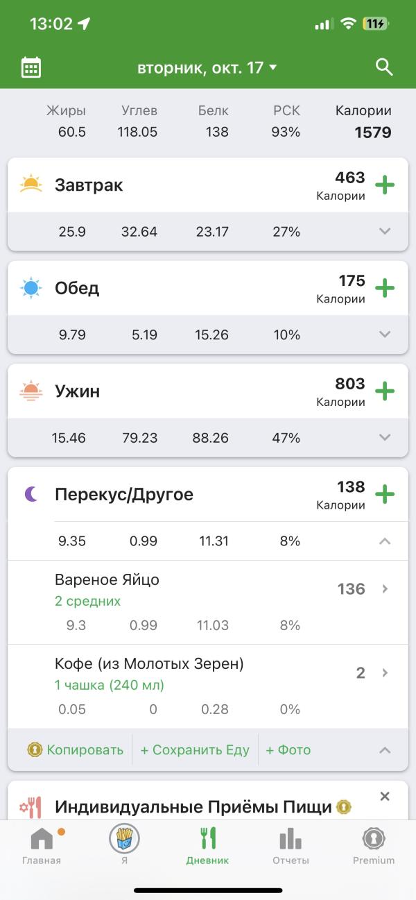Image resolution: width=416 pixels, height=900 pixels.
Task: Expand the Ужин meal details chevron
Action: click(385, 438)
